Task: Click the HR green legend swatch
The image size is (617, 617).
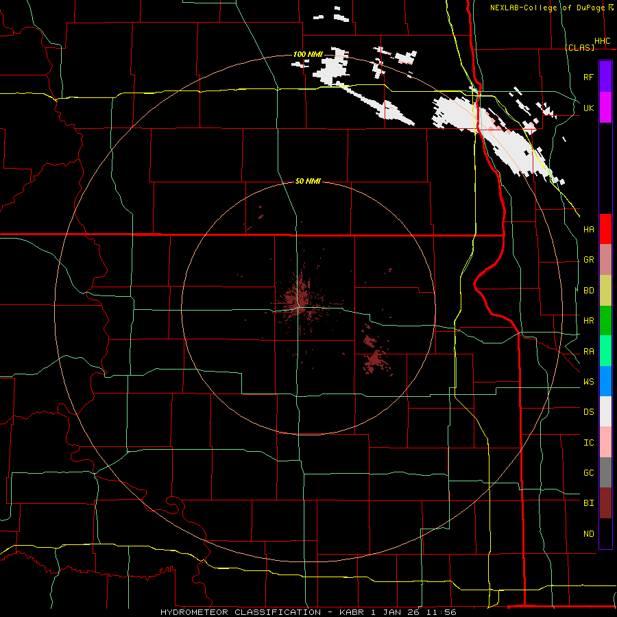Action: coord(605,320)
